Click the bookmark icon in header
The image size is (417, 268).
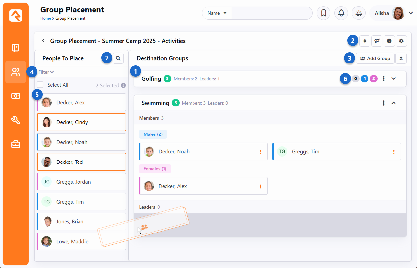pyautogui.click(x=324, y=13)
